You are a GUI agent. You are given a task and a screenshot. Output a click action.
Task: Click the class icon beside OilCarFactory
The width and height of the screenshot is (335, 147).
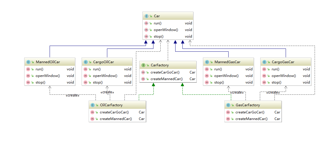point(93,105)
